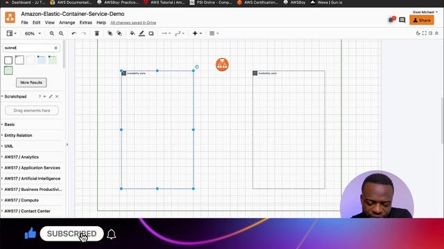Send selection to back
Screen dimensions: 444x249
coord(119,33)
